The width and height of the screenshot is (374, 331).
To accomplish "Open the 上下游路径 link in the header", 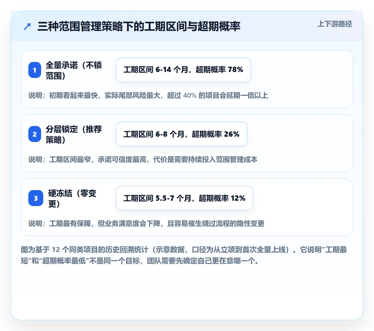I will [335, 24].
